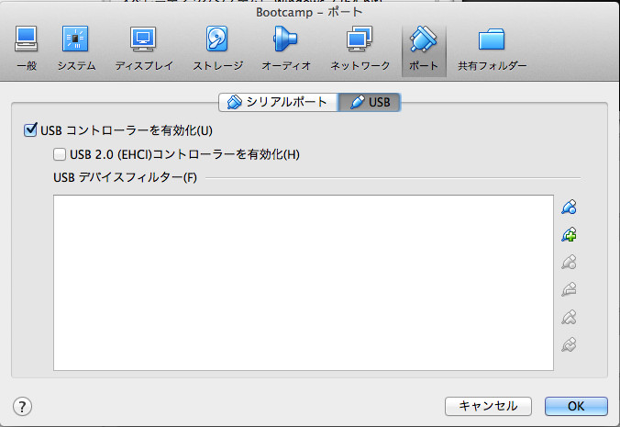The height and width of the screenshot is (427, 620).
Task: Click the disabled remove USB filter icon
Action: pos(569,289)
